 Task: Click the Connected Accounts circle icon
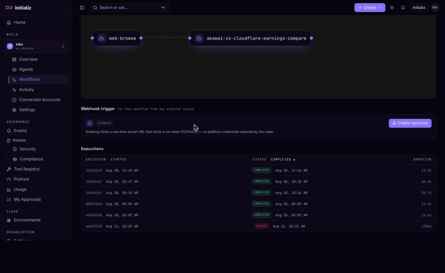14,100
